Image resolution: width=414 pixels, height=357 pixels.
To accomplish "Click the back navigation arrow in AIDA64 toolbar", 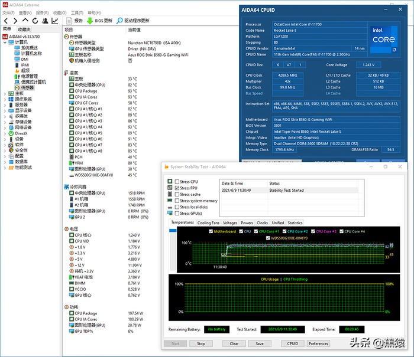I will 6,21.
